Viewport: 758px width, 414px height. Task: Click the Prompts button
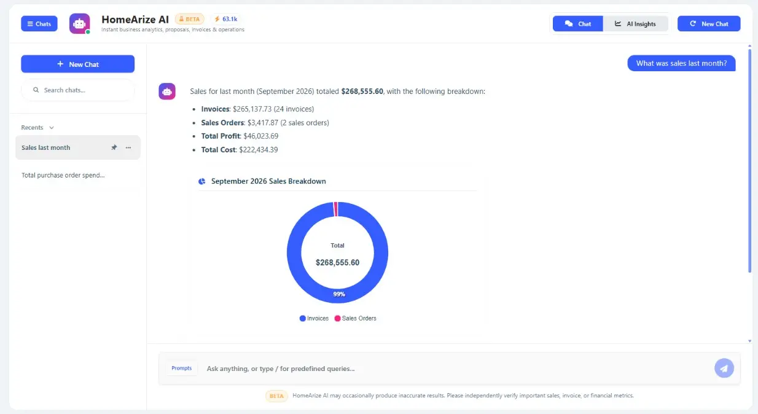182,368
